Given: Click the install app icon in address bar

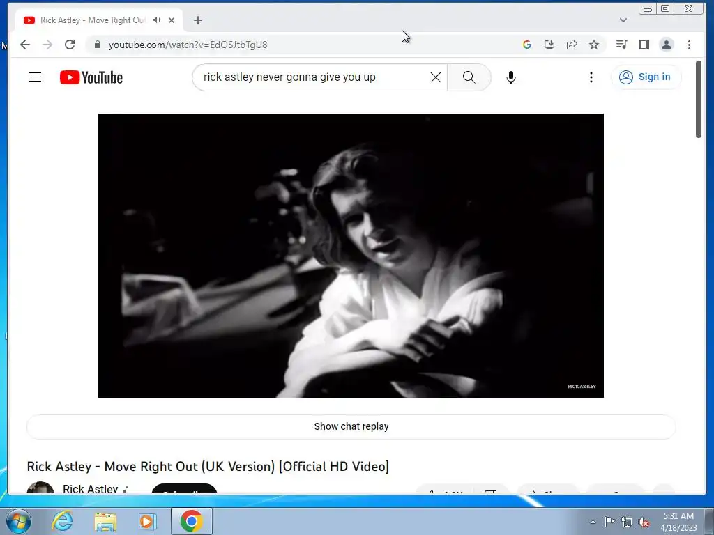Looking at the screenshot, I should (549, 45).
